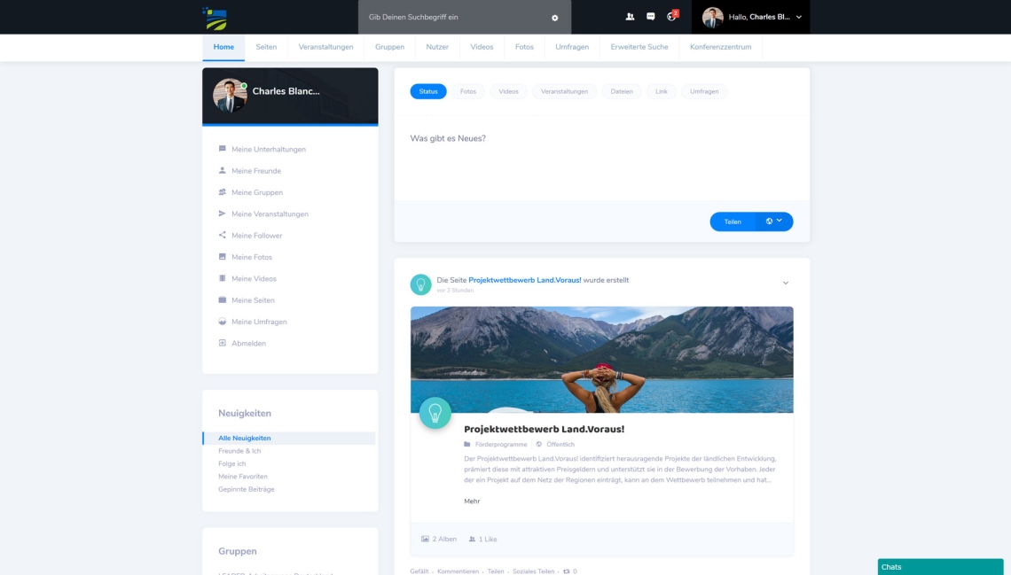The image size is (1011, 575).
Task: Open messages speech bubble icon
Action: pyautogui.click(x=651, y=17)
